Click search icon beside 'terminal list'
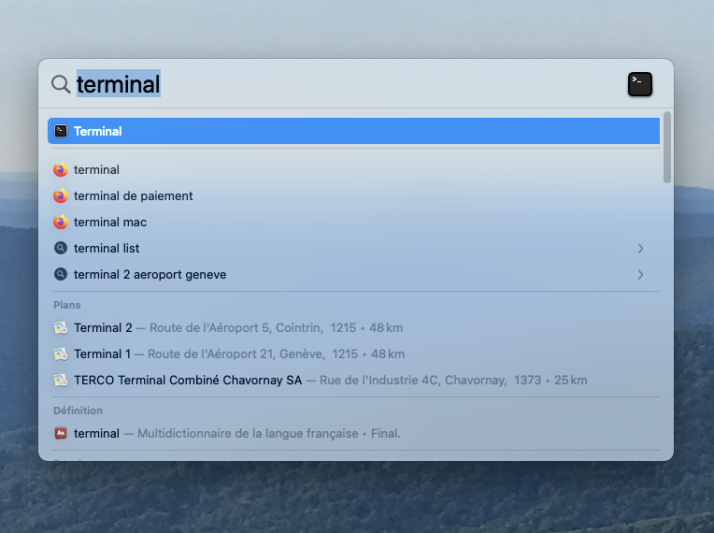Viewport: 714px width, 533px height. (61, 249)
